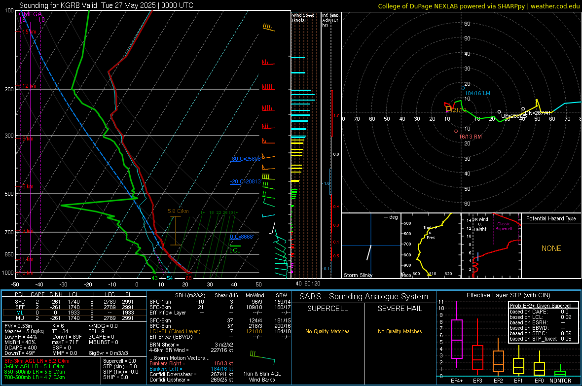582x386 pixels.
Task: Click the surface wetbulb value 54
Action: click(x=170, y=279)
